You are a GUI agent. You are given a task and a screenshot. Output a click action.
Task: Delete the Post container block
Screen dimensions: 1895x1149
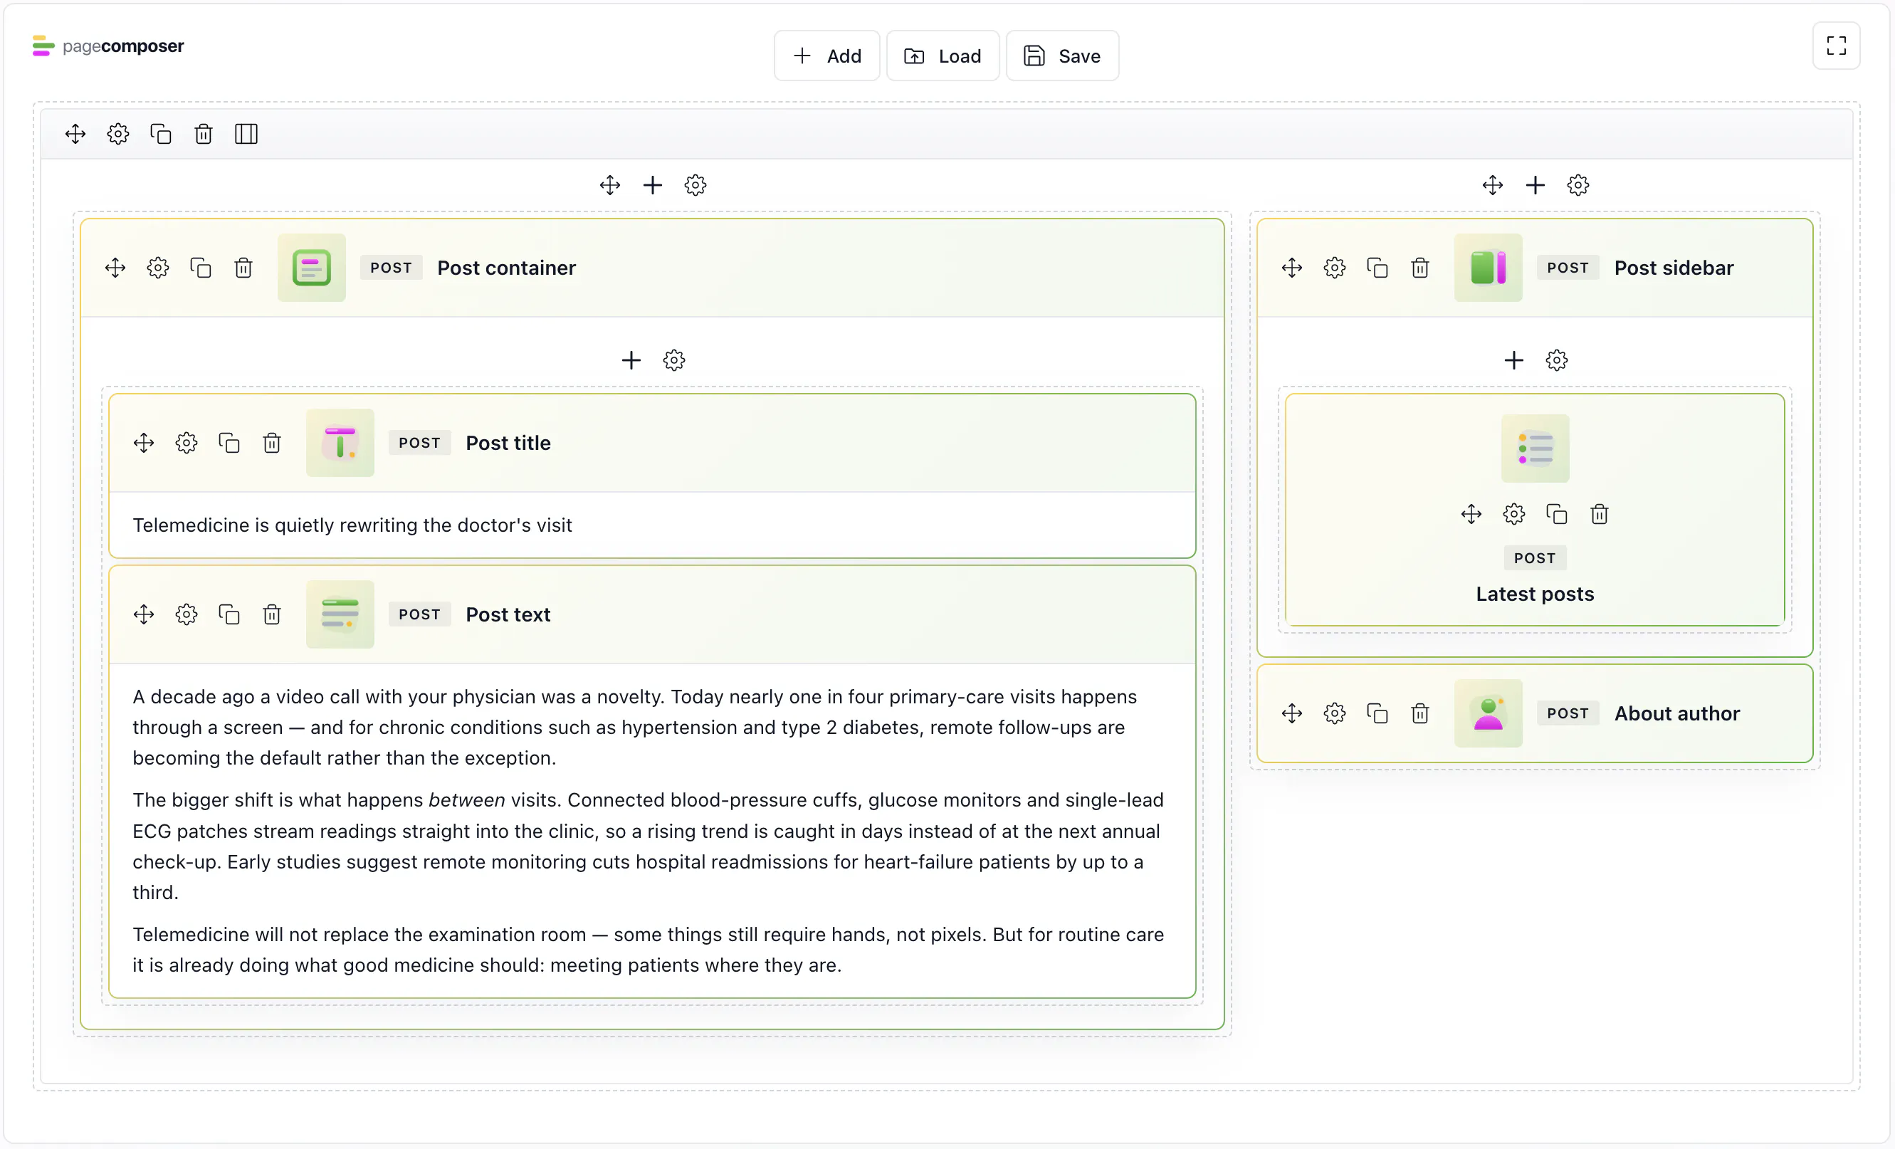click(x=243, y=268)
